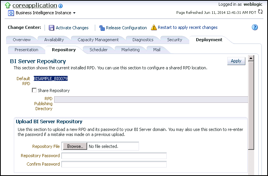268x176 pixels.
Task: Click the green up-arrow status icon
Action: [x=8, y=5]
